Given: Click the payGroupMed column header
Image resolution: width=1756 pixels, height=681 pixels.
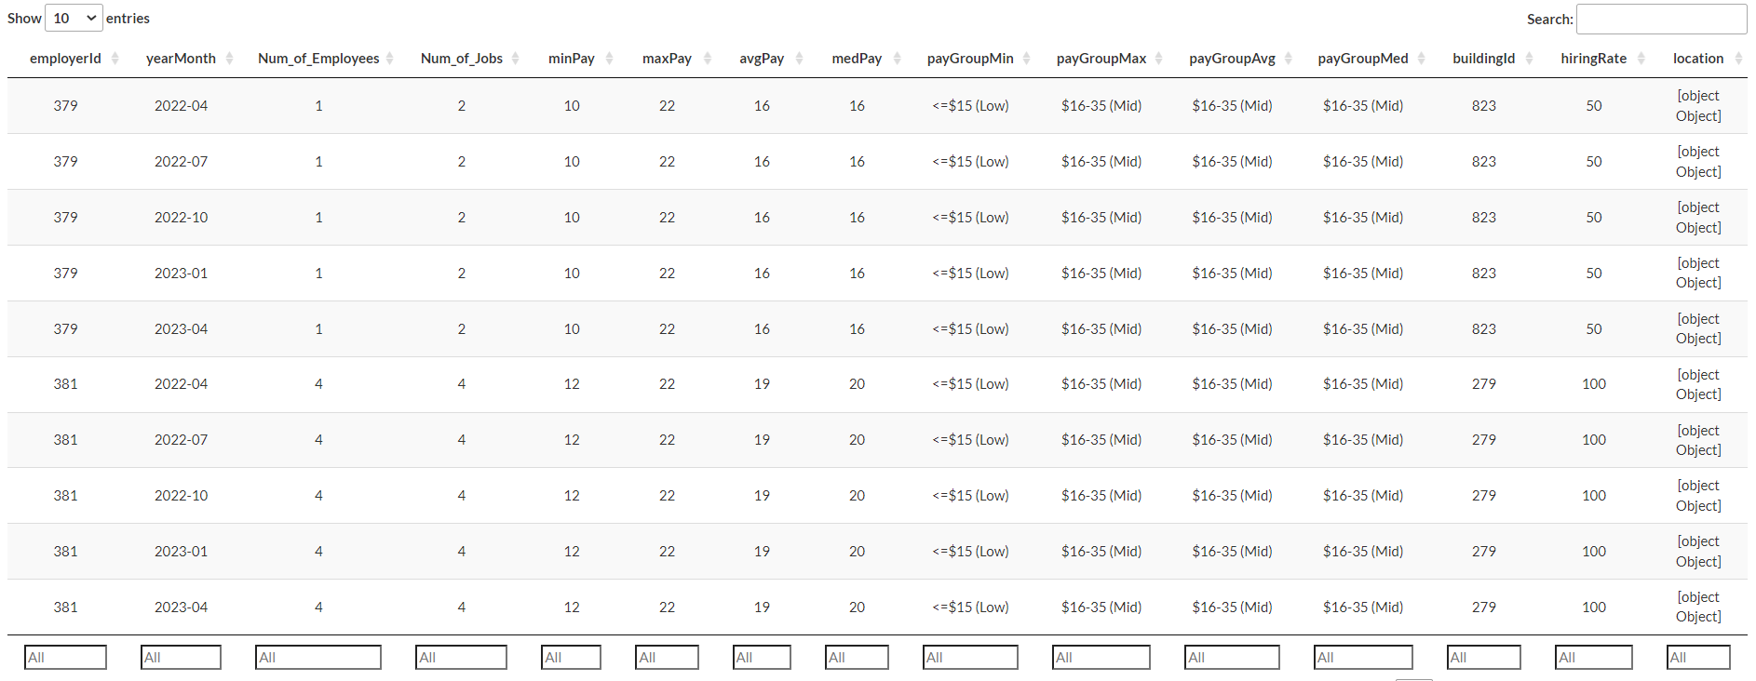Looking at the screenshot, I should (x=1362, y=59).
